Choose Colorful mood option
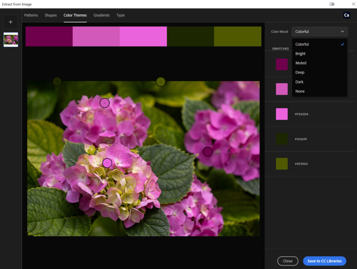Screen dimensions: 357x269 320,44
